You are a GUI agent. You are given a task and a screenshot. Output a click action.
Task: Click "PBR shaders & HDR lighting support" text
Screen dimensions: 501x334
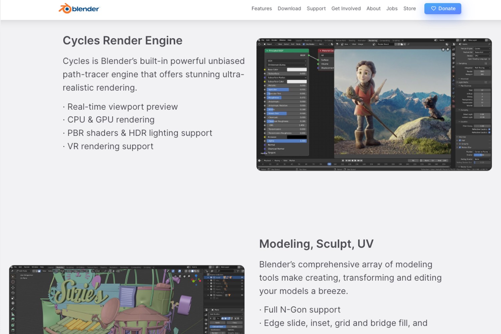(x=140, y=133)
